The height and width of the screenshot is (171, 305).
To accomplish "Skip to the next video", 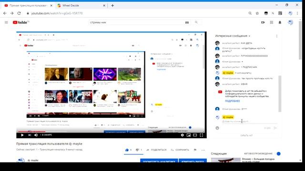I will point(30,135).
